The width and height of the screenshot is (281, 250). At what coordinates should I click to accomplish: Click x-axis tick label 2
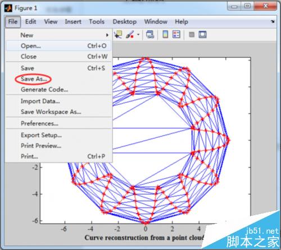pos(172,229)
